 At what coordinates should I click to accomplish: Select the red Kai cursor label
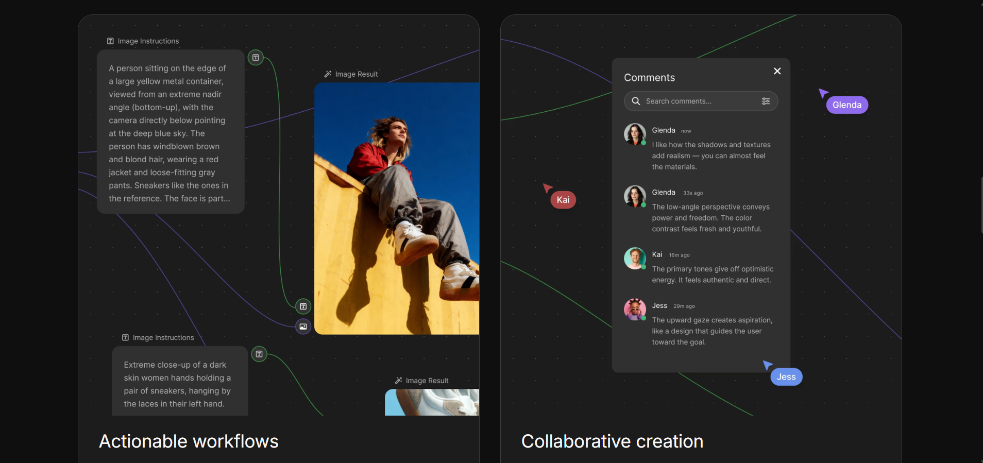coord(563,200)
